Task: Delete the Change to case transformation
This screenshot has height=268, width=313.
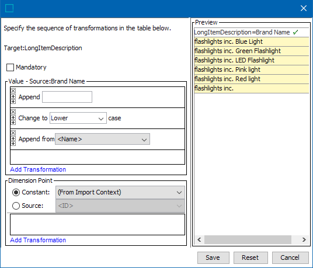Action: pos(13,112)
